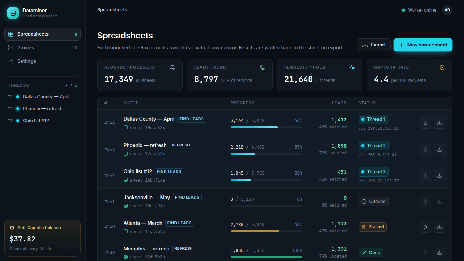Click the phone icon in Leads Found card
The width and height of the screenshot is (464, 261).
[262, 67]
